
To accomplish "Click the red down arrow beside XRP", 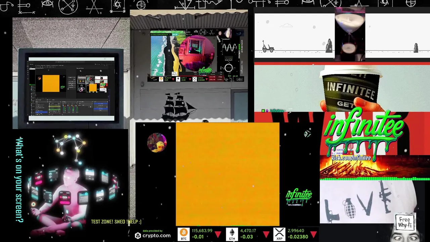I will [314, 234].
